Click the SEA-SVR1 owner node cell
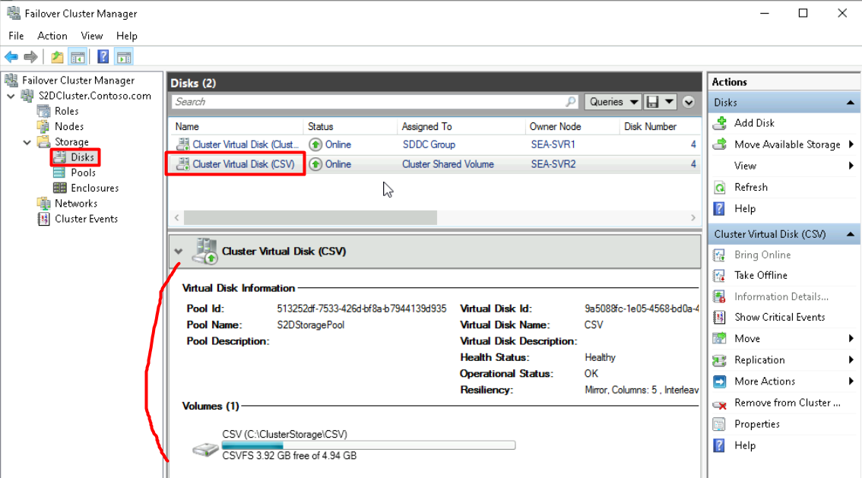Screen dimensions: 862x478 [553, 144]
